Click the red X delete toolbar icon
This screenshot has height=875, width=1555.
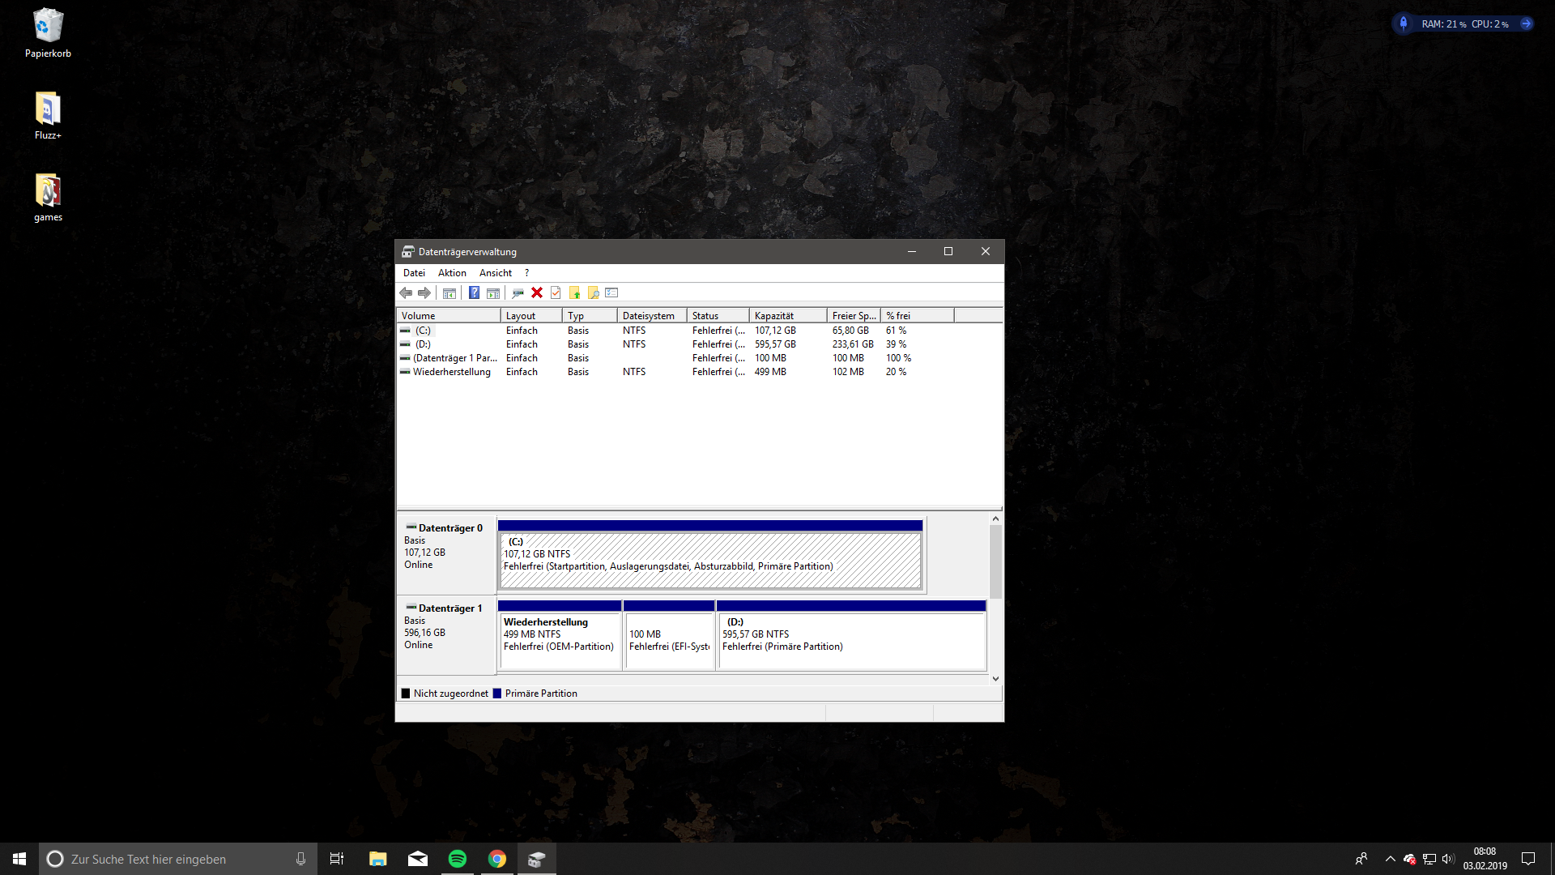[x=537, y=293]
